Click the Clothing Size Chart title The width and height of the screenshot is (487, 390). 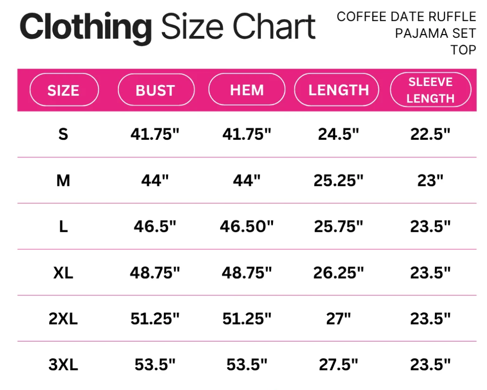click(168, 27)
